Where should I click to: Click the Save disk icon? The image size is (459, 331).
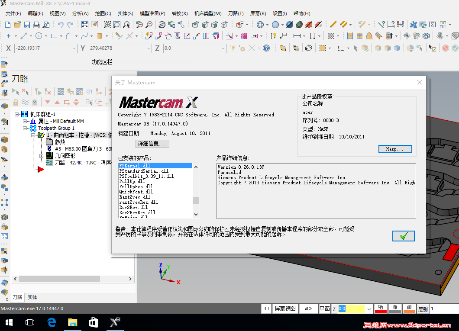[x=27, y=25]
